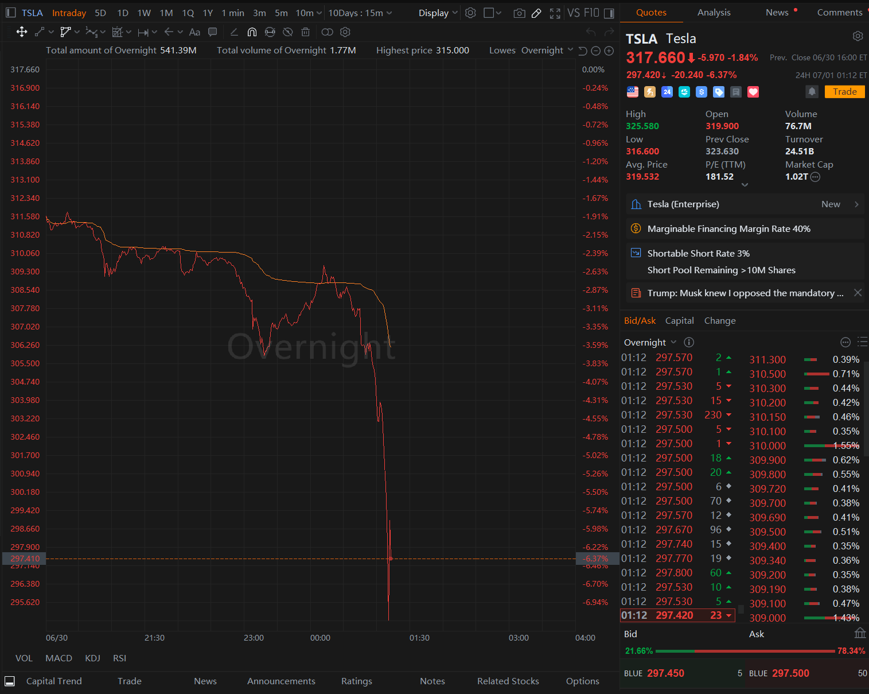The width and height of the screenshot is (869, 694).
Task: Toggle the link overlay tool icon
Action: [327, 32]
